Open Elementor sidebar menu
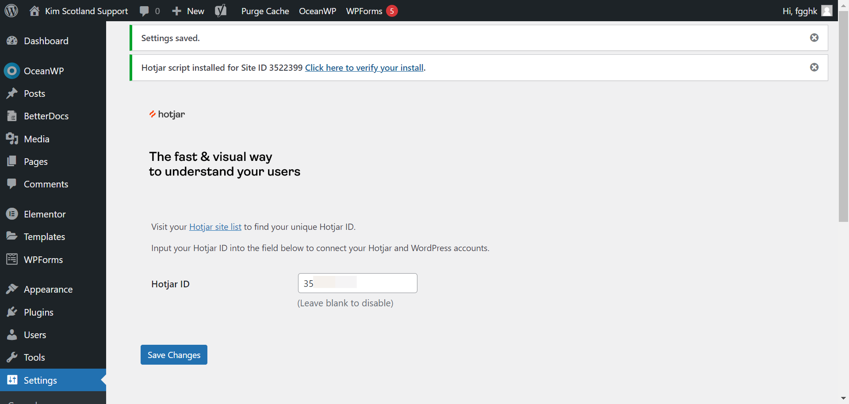This screenshot has height=404, width=849. point(53,214)
